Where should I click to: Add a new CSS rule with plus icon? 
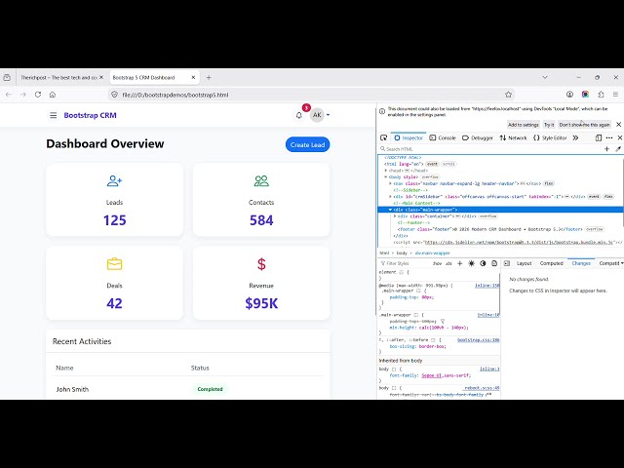460,263
